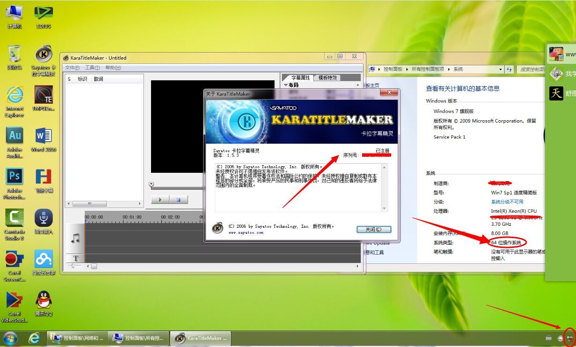Open the 回收站 recycle bin icon
This screenshot has width=576, height=347.
15,57
